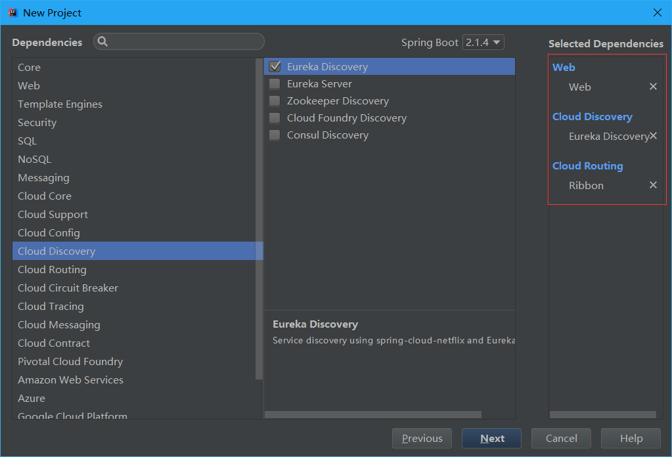This screenshot has width=672, height=457.
Task: Select the Azure category
Action: click(134, 399)
